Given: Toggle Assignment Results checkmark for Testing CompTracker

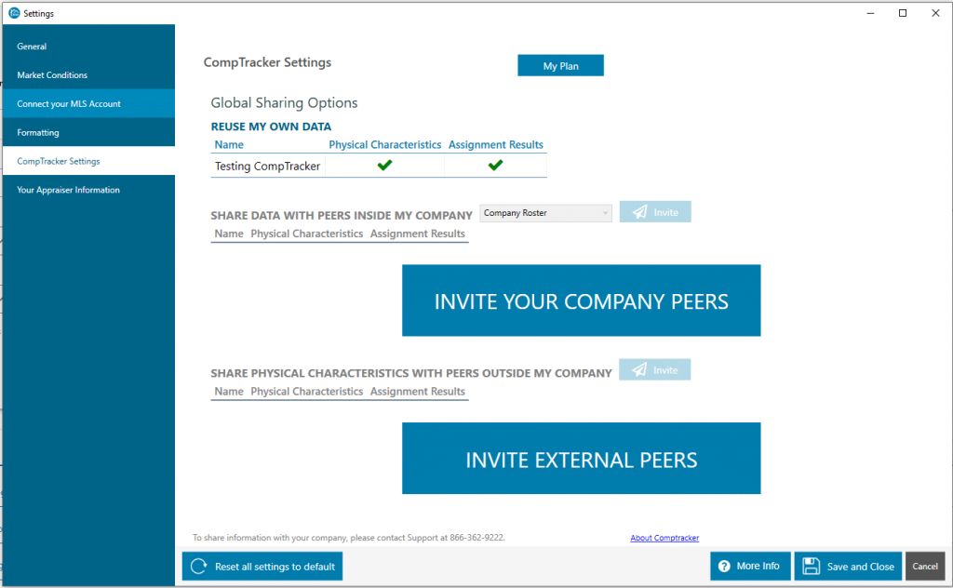Looking at the screenshot, I should click(x=495, y=165).
